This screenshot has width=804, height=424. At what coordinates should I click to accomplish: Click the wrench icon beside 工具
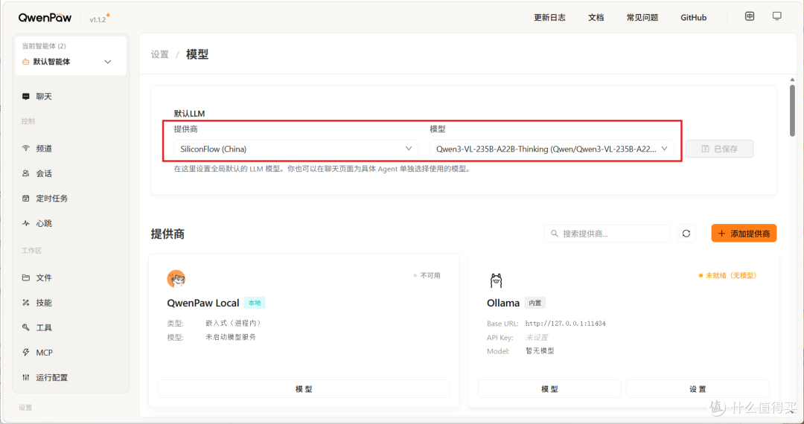(25, 328)
